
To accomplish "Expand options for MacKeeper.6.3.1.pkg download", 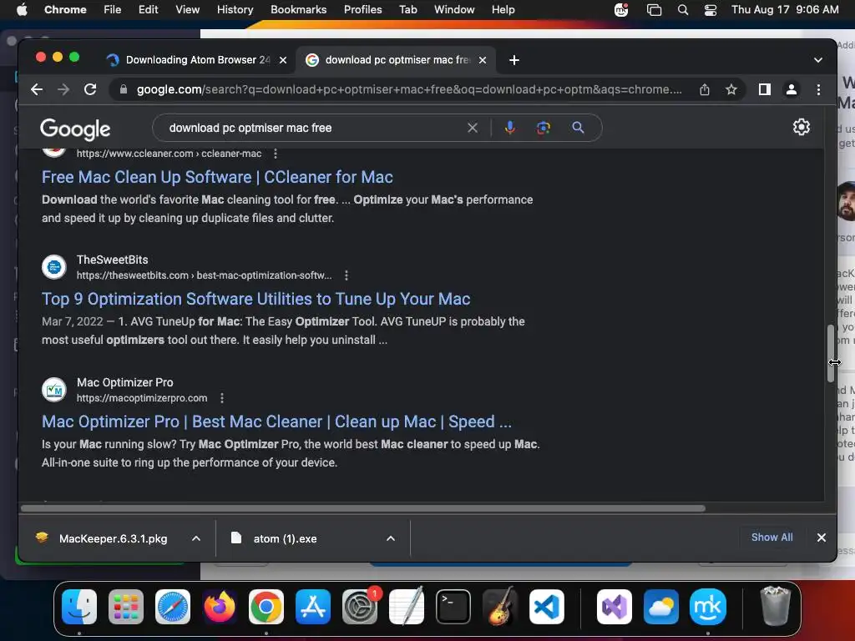I will [195, 538].
